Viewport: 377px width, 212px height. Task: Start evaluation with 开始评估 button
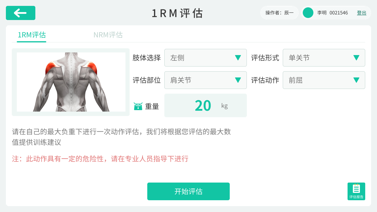(188, 191)
